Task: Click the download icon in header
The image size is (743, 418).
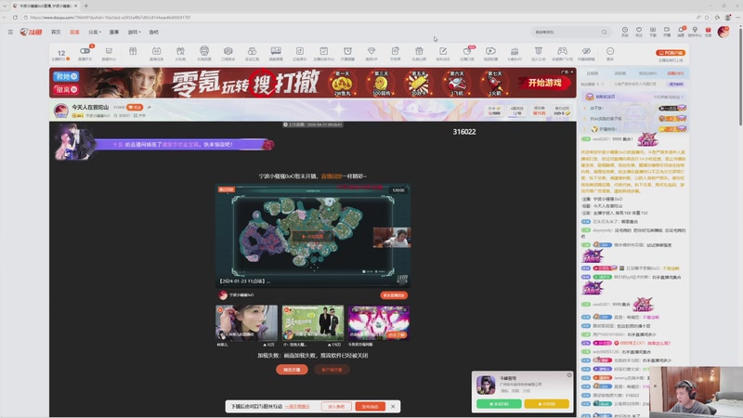Action: (653, 30)
